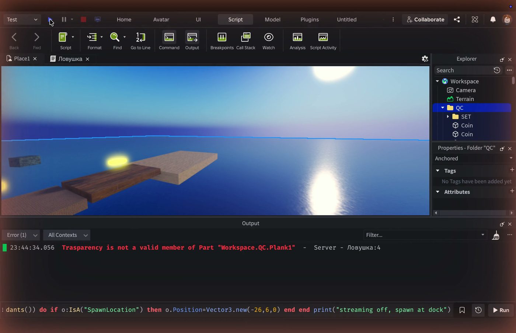This screenshot has height=333, width=516.
Task: Click the Collaborate button
Action: pos(425,20)
